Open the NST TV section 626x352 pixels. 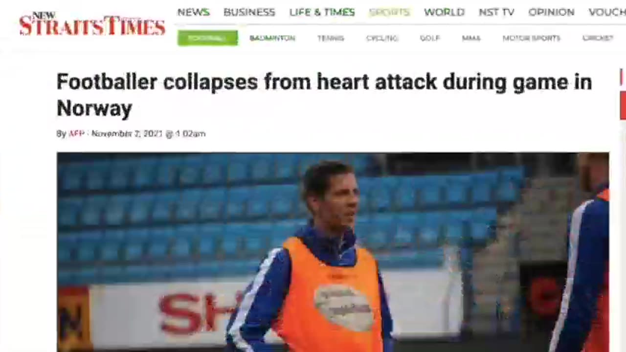pos(496,12)
